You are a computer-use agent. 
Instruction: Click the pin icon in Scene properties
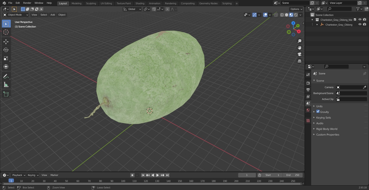(364, 74)
